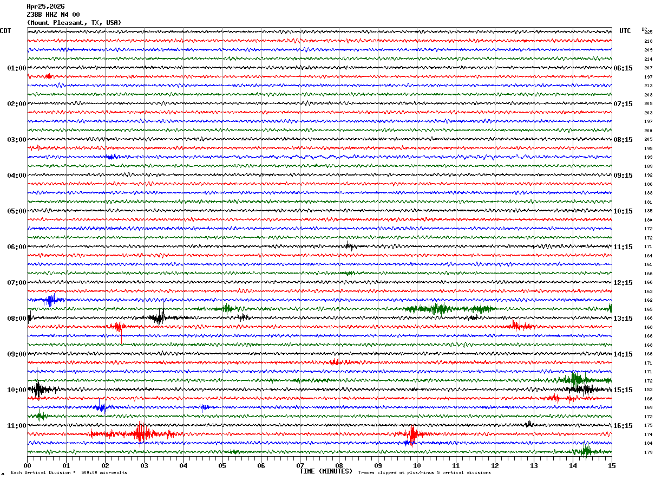The image size is (655, 480).
Task: Click the traces clipped footnote text
Action: [x=424, y=473]
